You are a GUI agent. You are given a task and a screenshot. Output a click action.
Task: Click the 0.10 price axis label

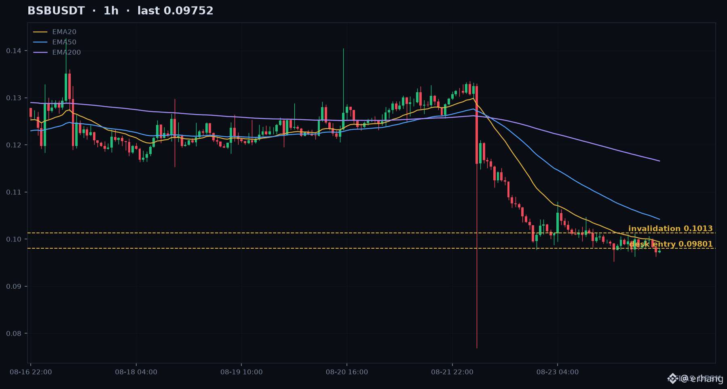click(x=14, y=239)
